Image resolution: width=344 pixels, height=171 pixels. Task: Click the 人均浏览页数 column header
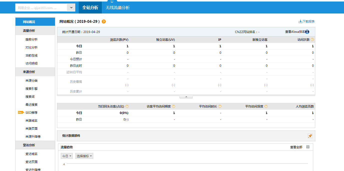point(305,106)
